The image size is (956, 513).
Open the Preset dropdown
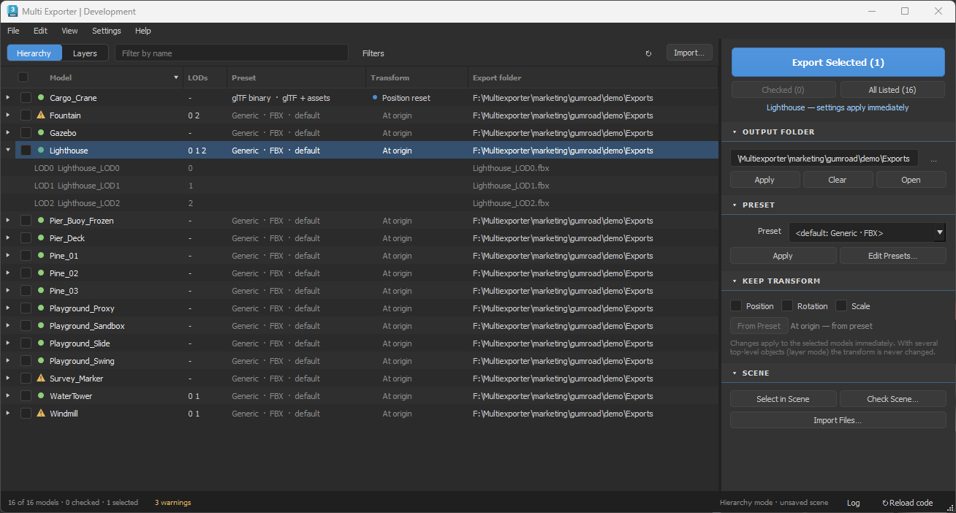[867, 233]
